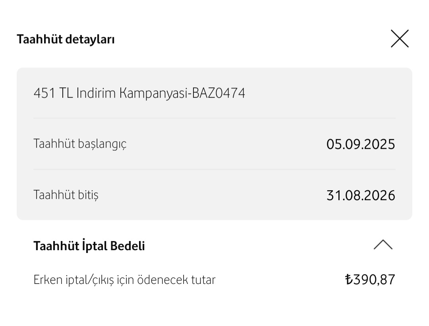Click the Taahhüt bitiş label

(x=66, y=195)
